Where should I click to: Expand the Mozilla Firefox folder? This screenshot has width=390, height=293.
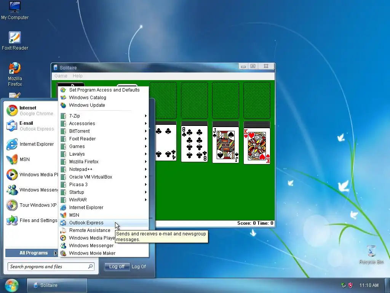point(104,162)
